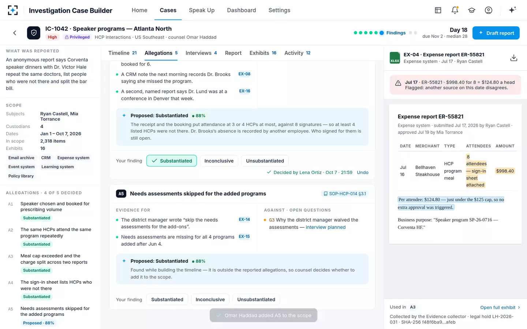Open exhibit reference EX-15

[244, 237]
